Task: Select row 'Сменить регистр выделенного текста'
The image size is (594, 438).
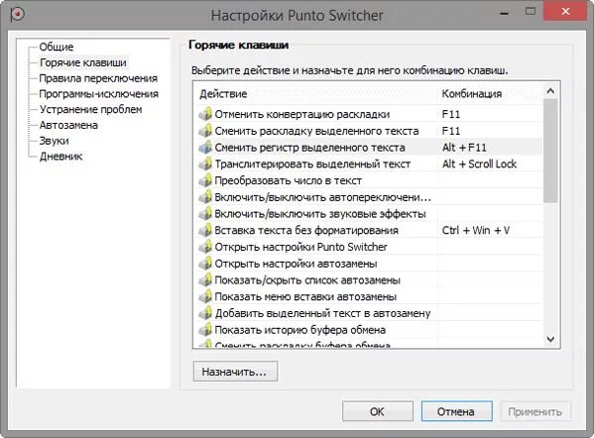Action: click(x=369, y=148)
